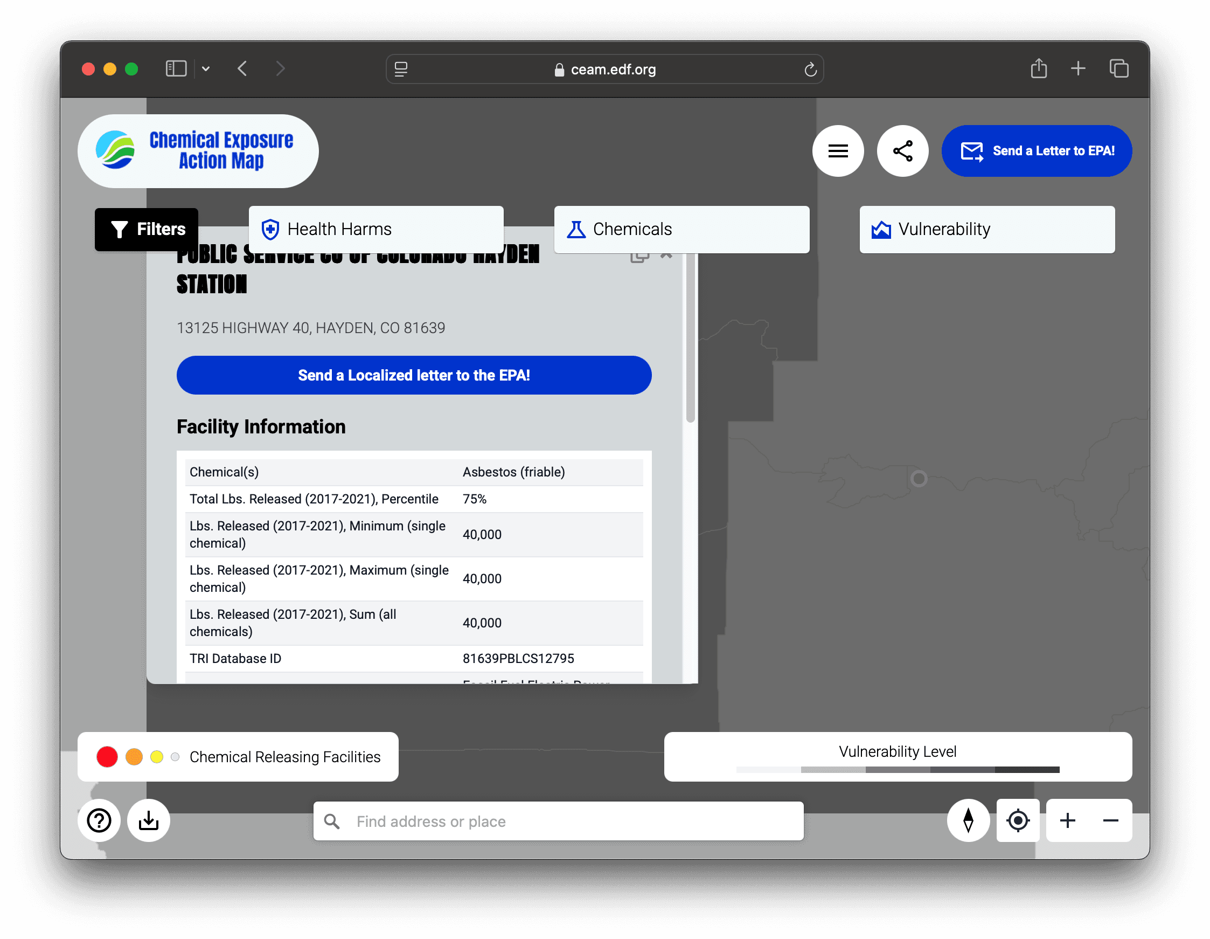Click the orange facility legend dot
The image size is (1210, 939).
(x=134, y=757)
